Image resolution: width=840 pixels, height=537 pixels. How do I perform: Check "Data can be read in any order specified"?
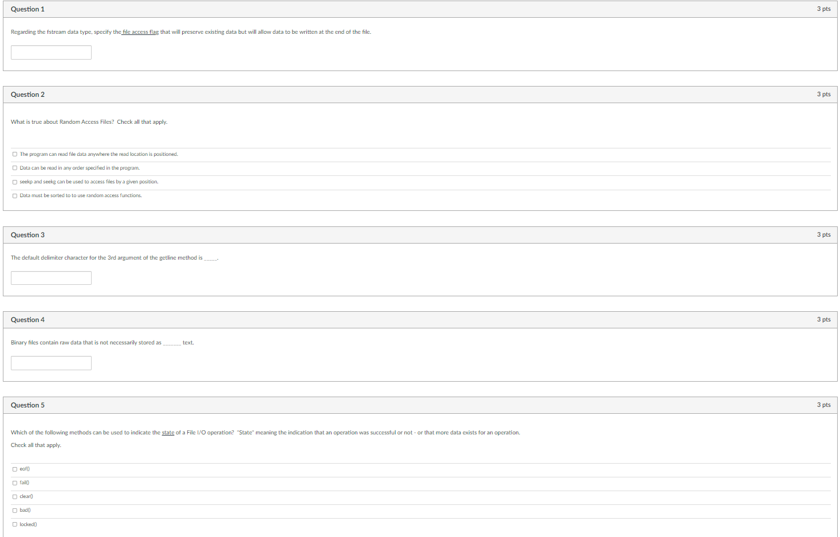14,167
